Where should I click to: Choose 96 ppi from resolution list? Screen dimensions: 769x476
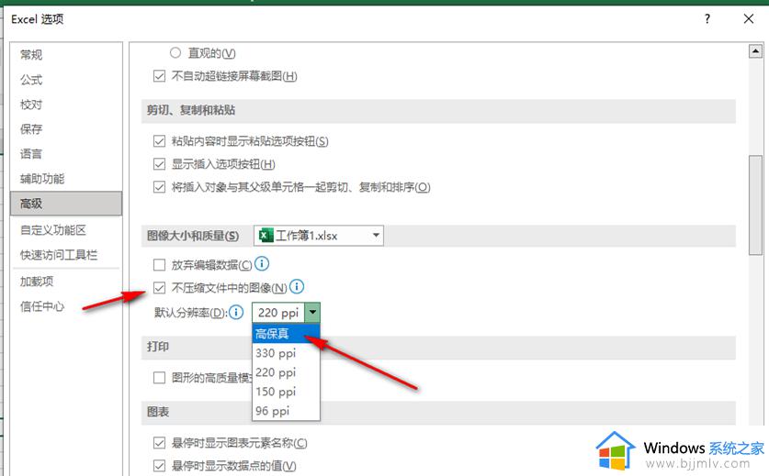286,410
